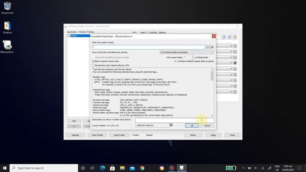Click the Auto repeat delay spinner arrows
This screenshot has height=172, width=306.
click(193, 57)
